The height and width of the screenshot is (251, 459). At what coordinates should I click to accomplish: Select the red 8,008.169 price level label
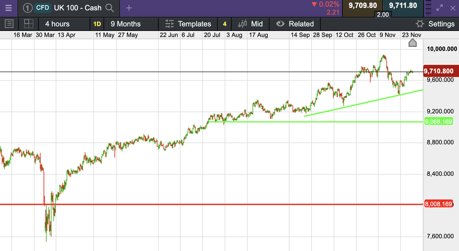point(439,204)
